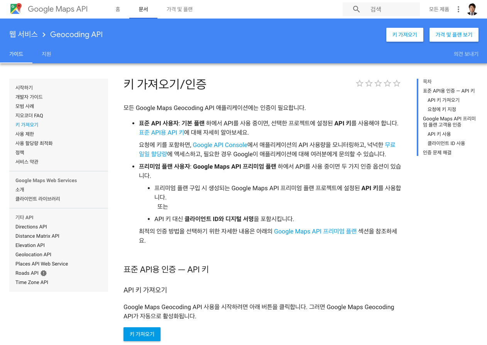Open Roads API sidebar link
The image size is (487, 345).
pyautogui.click(x=27, y=273)
